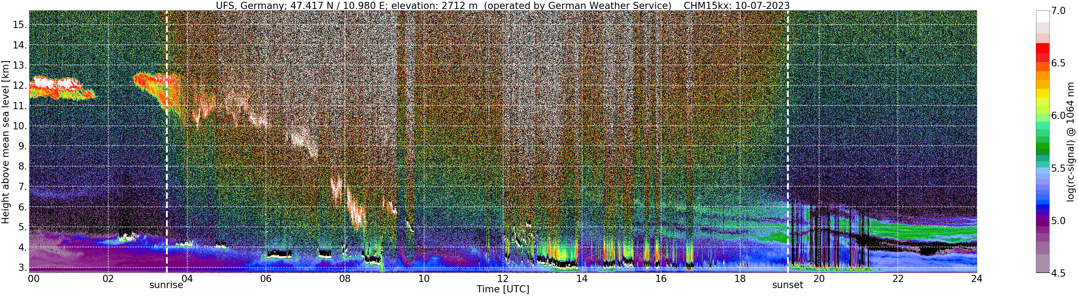Click the '04' time tick label
Viewport: 1078px width, 296px height.
tap(187, 278)
